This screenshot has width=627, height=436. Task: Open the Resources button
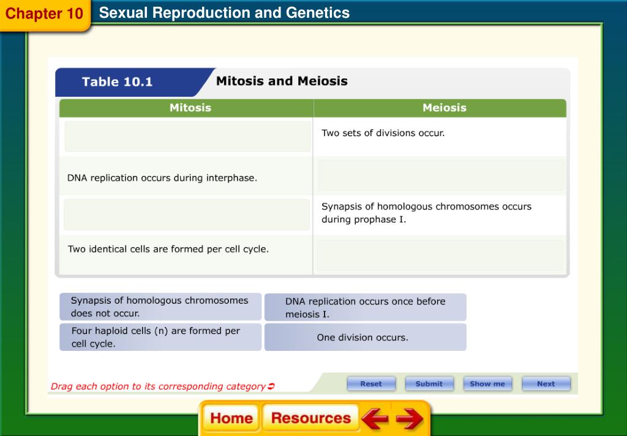tap(310, 418)
